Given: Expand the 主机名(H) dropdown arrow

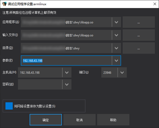Looking at the screenshot, I should tap(67, 72).
